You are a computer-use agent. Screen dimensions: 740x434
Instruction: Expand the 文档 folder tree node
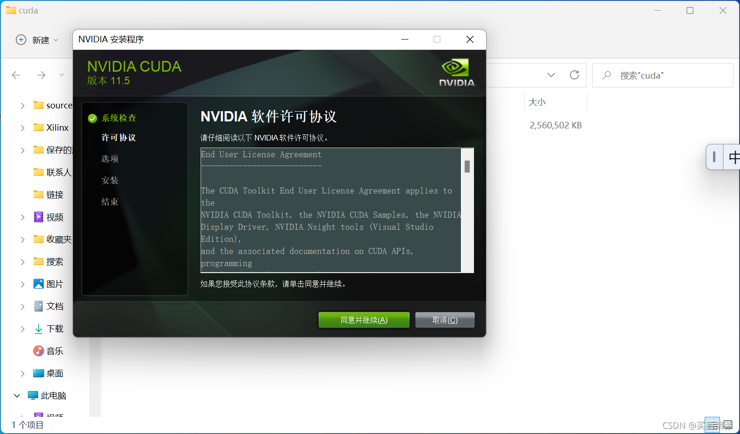[22, 307]
